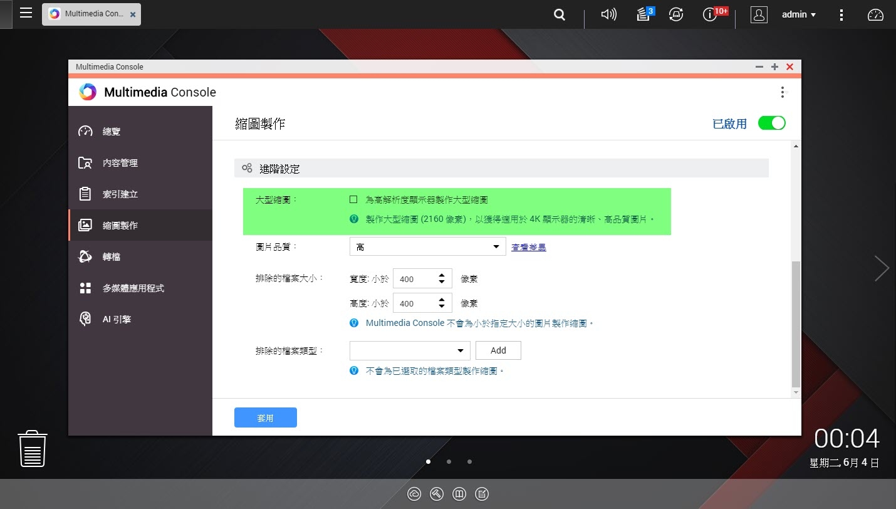The height and width of the screenshot is (509, 896).
Task: Click info icon beside 製作大型縮圖 hint
Action: point(354,219)
